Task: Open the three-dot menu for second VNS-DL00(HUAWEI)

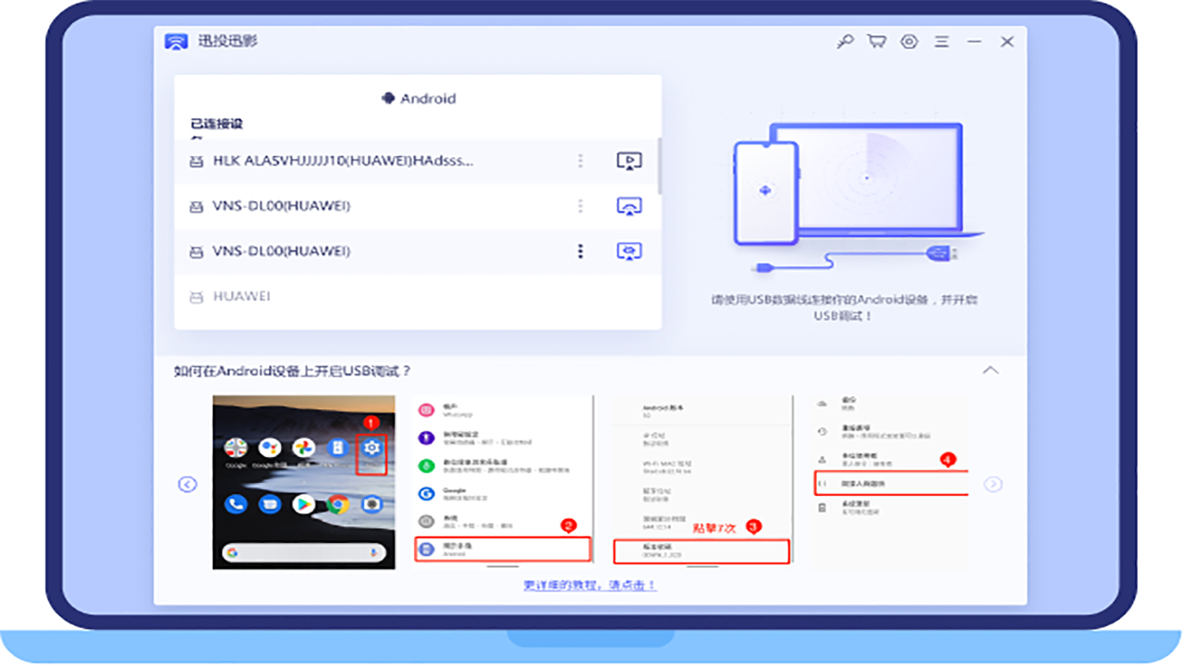Action: click(581, 250)
